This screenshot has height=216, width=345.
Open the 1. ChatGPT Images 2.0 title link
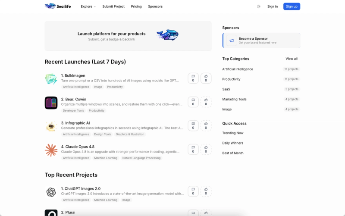tap(81, 188)
